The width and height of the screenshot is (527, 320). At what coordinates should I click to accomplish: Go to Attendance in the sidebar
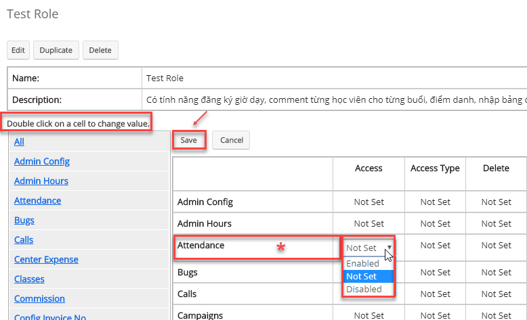point(38,200)
